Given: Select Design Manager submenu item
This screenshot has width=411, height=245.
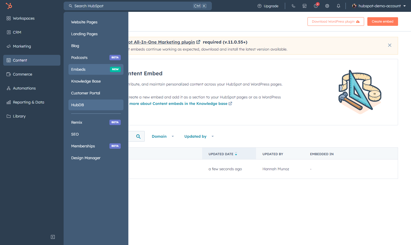Looking at the screenshot, I should click(96, 158).
